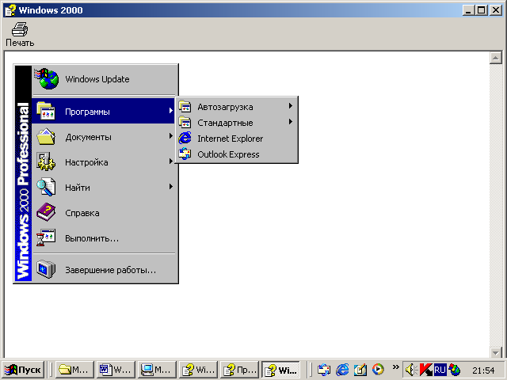Click the Internet Explorer submenu icon

[185, 138]
